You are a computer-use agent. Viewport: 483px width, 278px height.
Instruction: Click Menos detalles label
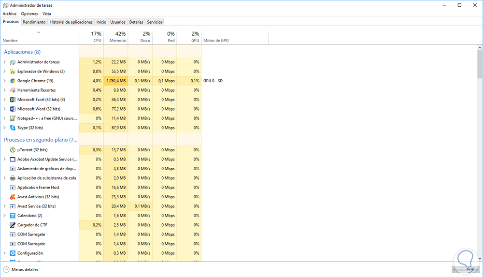click(25, 270)
